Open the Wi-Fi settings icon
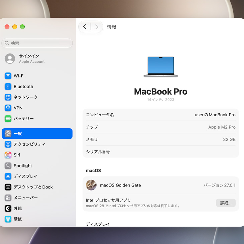The image size is (244, 244). point(8,76)
